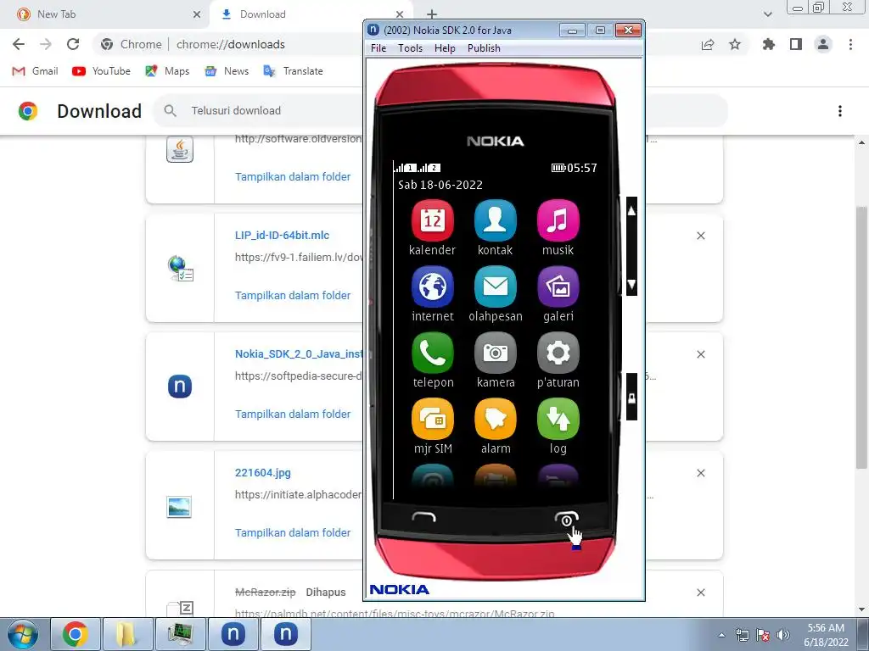Viewport: 869px width, 651px height.
Task: Open a new Chrome tab with plus button
Action: (432, 14)
